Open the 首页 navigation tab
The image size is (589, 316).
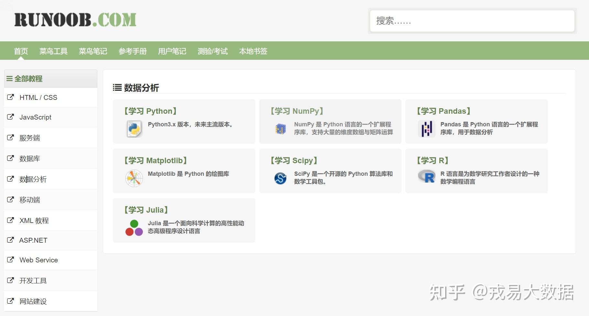(21, 51)
